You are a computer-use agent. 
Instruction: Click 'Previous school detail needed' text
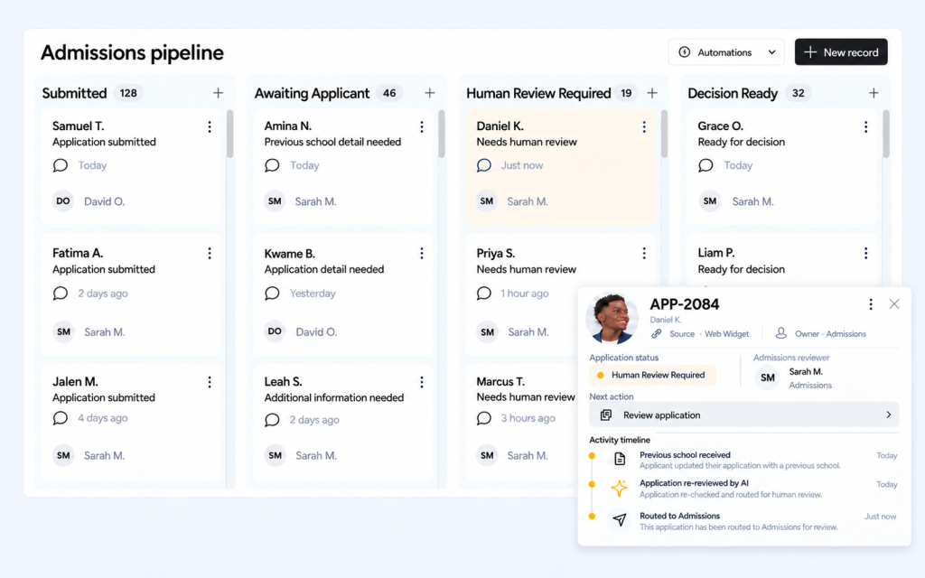click(x=332, y=142)
